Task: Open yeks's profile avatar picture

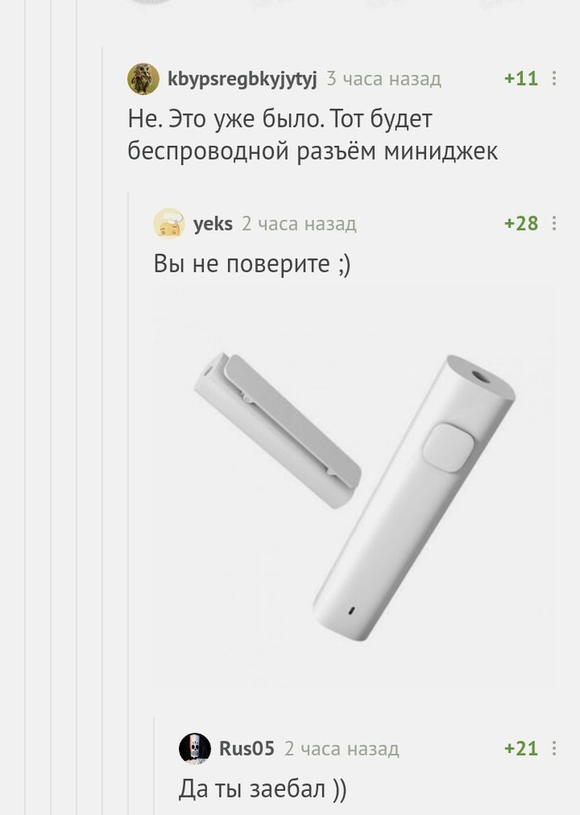Action: [169, 224]
